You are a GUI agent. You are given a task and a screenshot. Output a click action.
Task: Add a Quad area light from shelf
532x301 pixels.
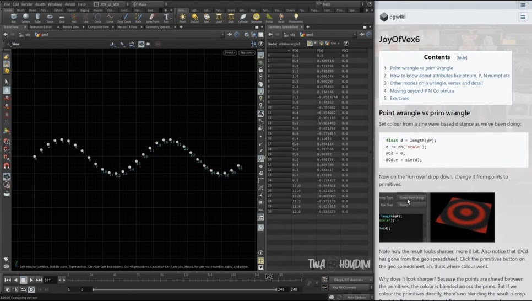point(219,18)
